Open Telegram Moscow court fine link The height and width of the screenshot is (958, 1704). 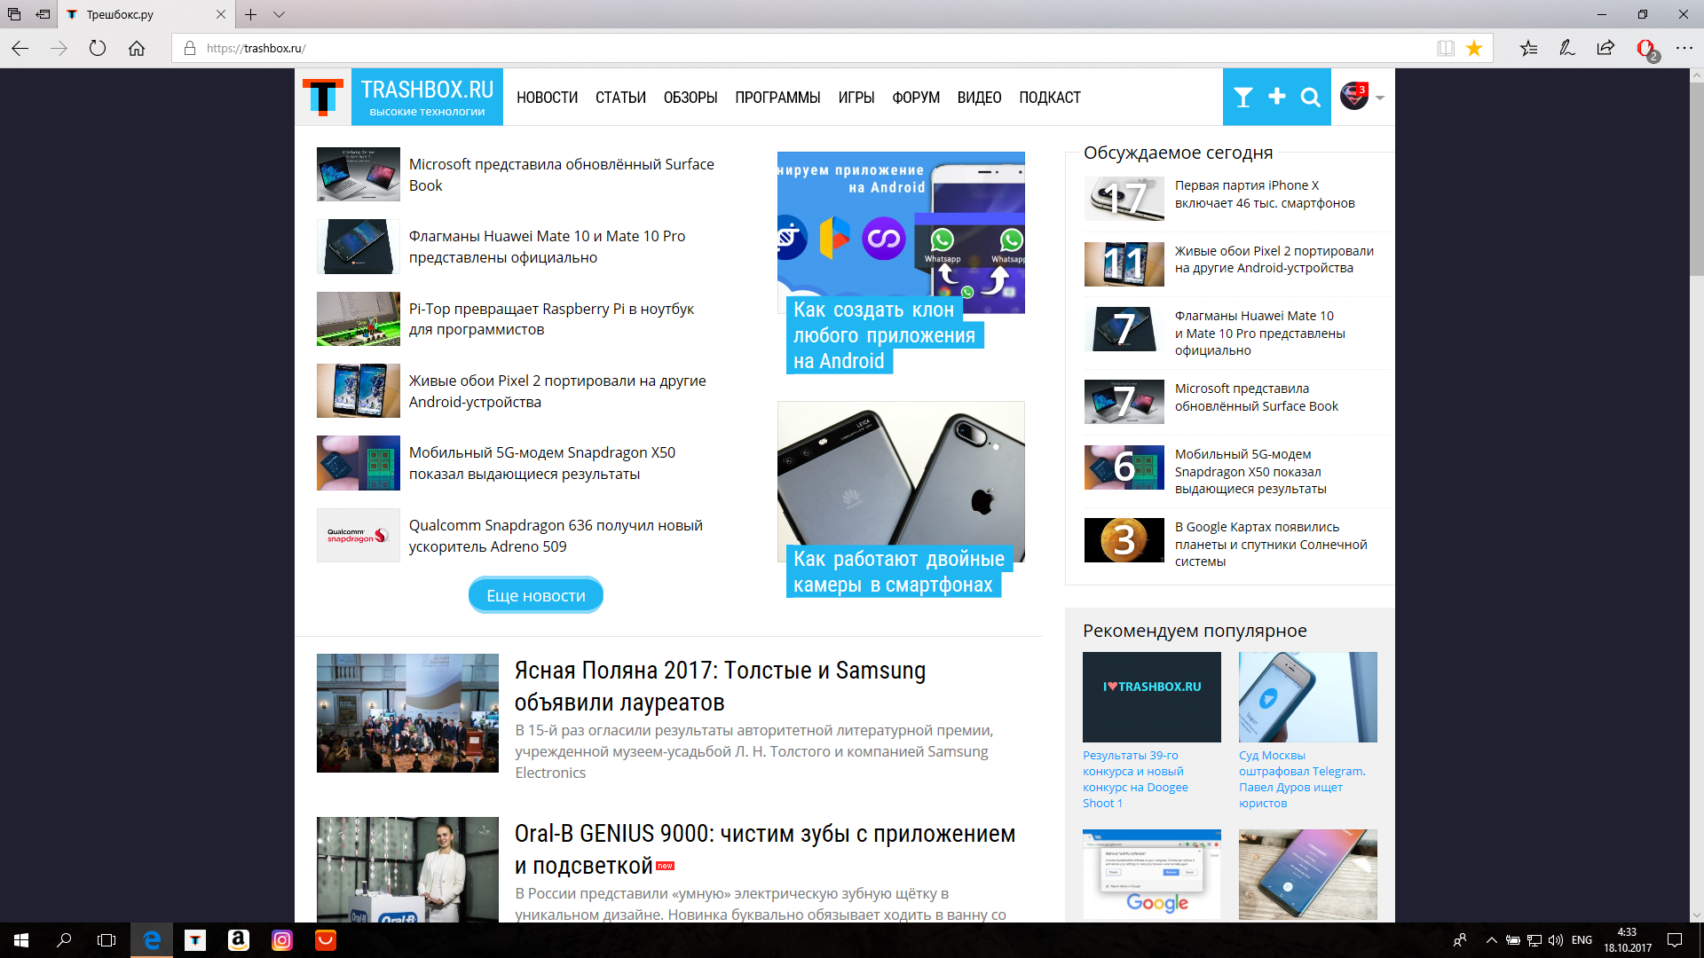click(x=1302, y=779)
